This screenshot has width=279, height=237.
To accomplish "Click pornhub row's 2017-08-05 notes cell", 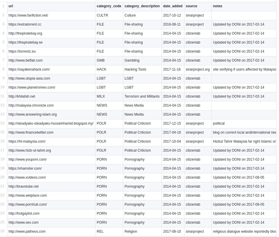I will (x=244, y=204).
